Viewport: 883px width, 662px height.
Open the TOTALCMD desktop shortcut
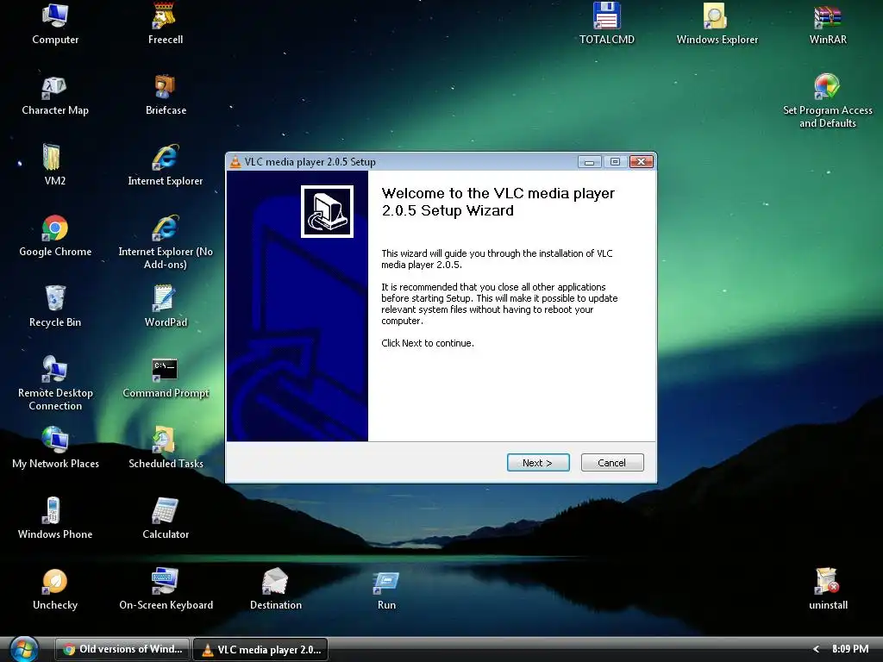pyautogui.click(x=606, y=24)
